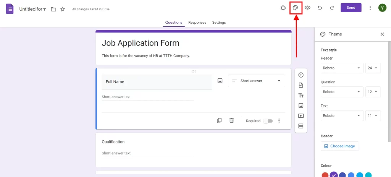Star the Untitled form
The height and width of the screenshot is (177, 391).
click(63, 9)
